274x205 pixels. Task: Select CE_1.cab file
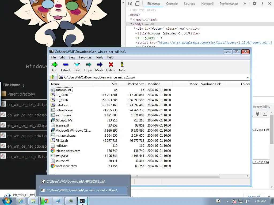pos(62,95)
